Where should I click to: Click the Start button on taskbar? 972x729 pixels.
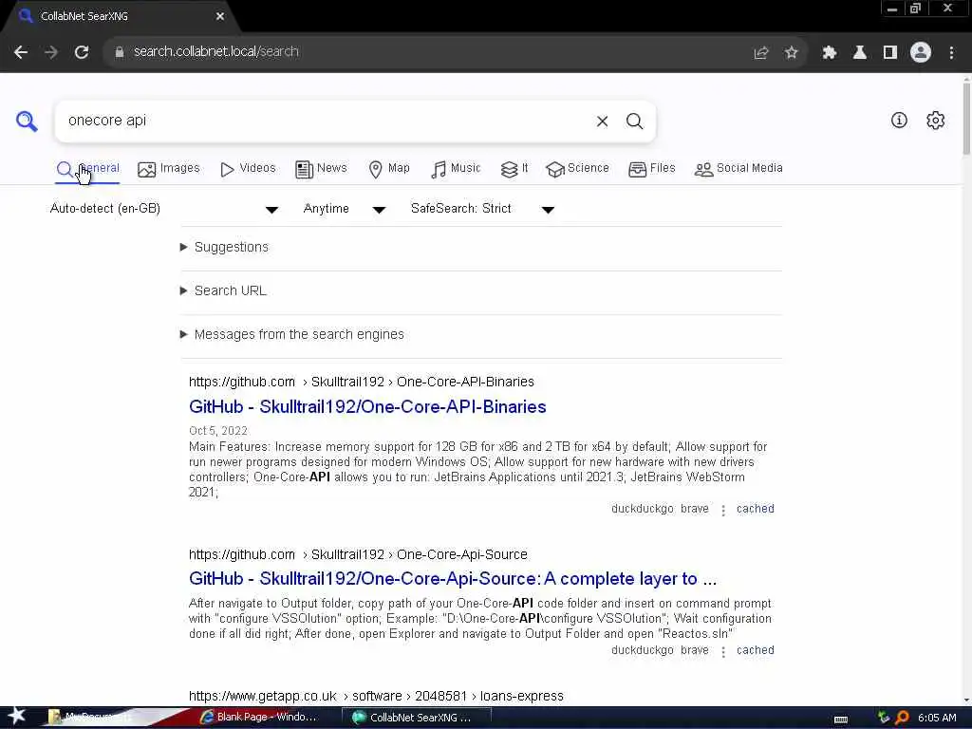16,717
